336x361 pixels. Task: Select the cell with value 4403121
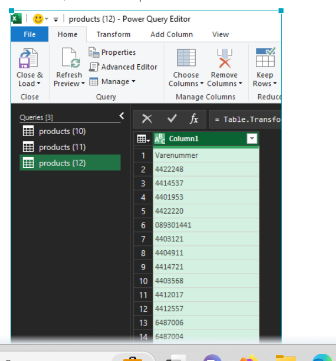pyautogui.click(x=206, y=239)
